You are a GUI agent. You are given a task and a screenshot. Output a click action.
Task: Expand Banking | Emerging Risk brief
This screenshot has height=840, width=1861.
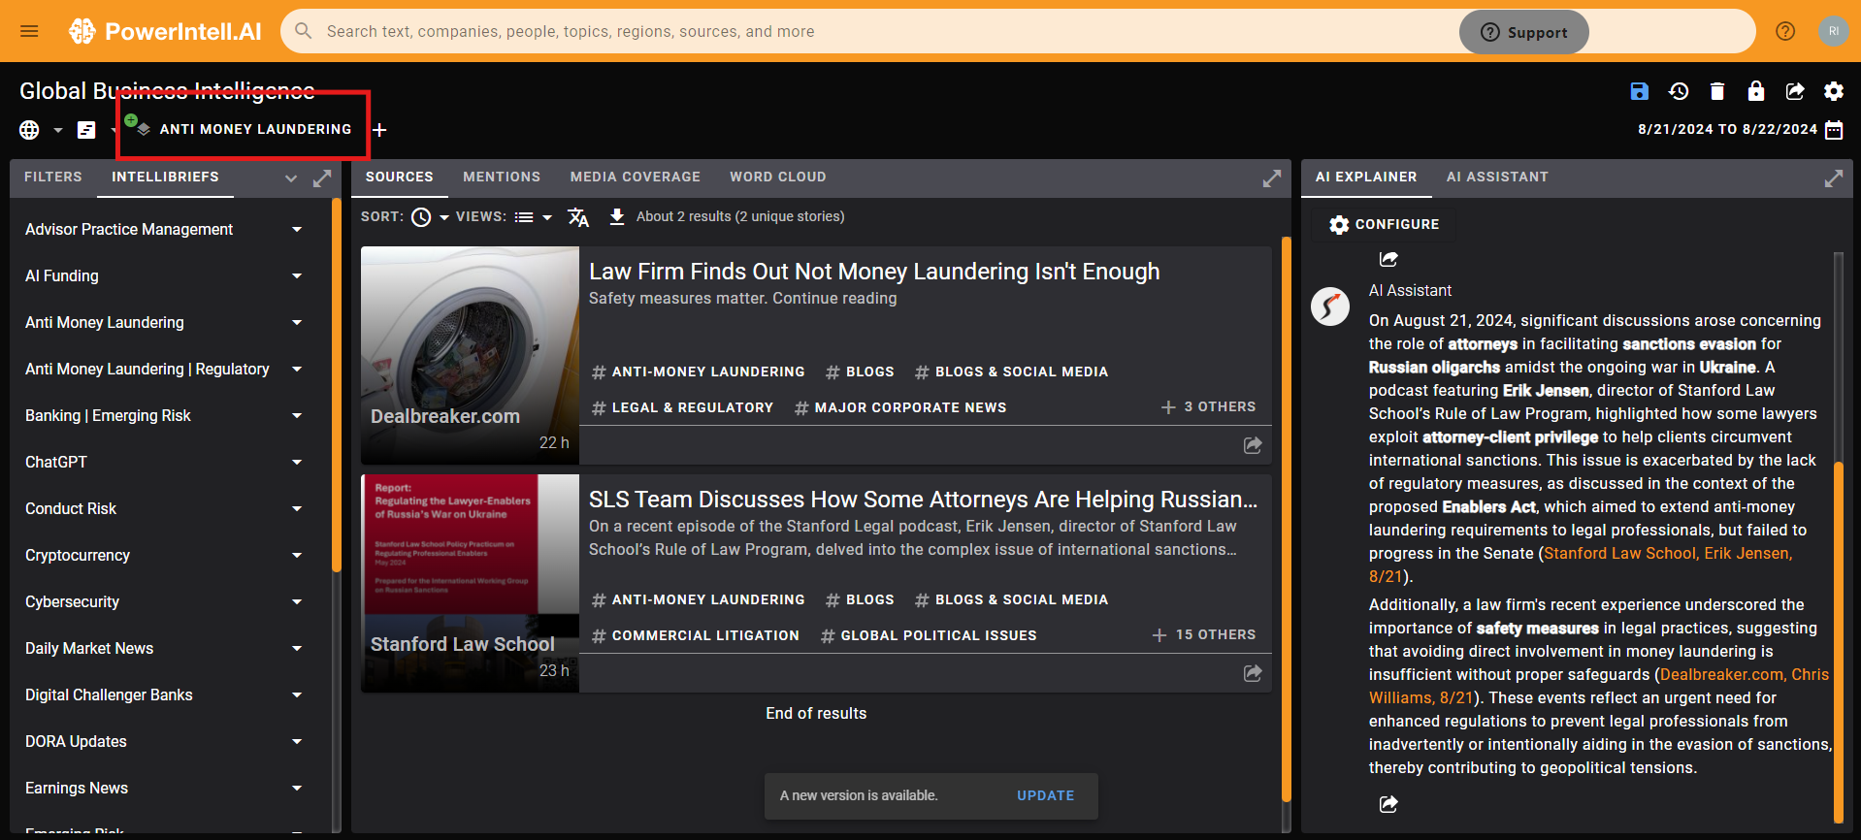click(297, 416)
